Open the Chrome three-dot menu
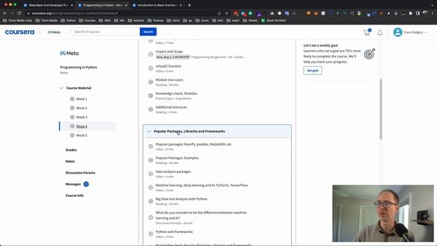The width and height of the screenshot is (437, 246). [432, 13]
